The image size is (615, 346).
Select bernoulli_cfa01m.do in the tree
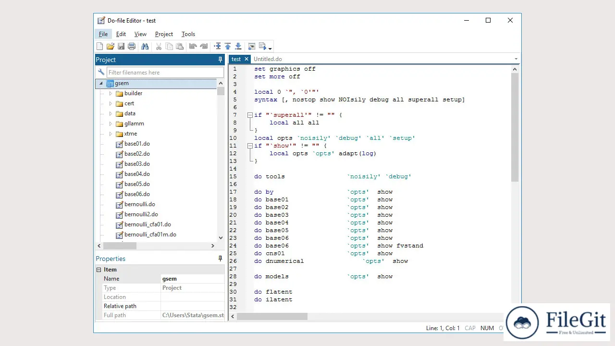(150, 235)
